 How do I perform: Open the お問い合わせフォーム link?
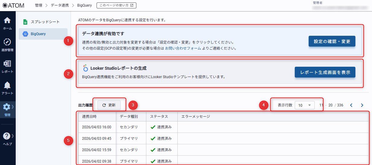pyautogui.click(x=183, y=48)
